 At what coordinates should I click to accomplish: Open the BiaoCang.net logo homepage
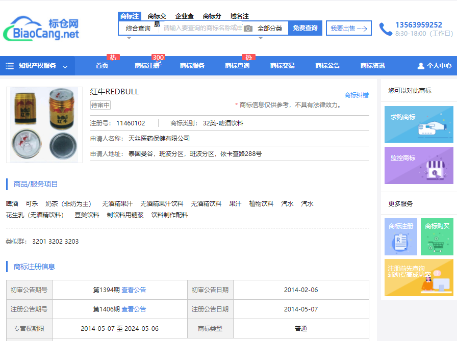pos(41,29)
